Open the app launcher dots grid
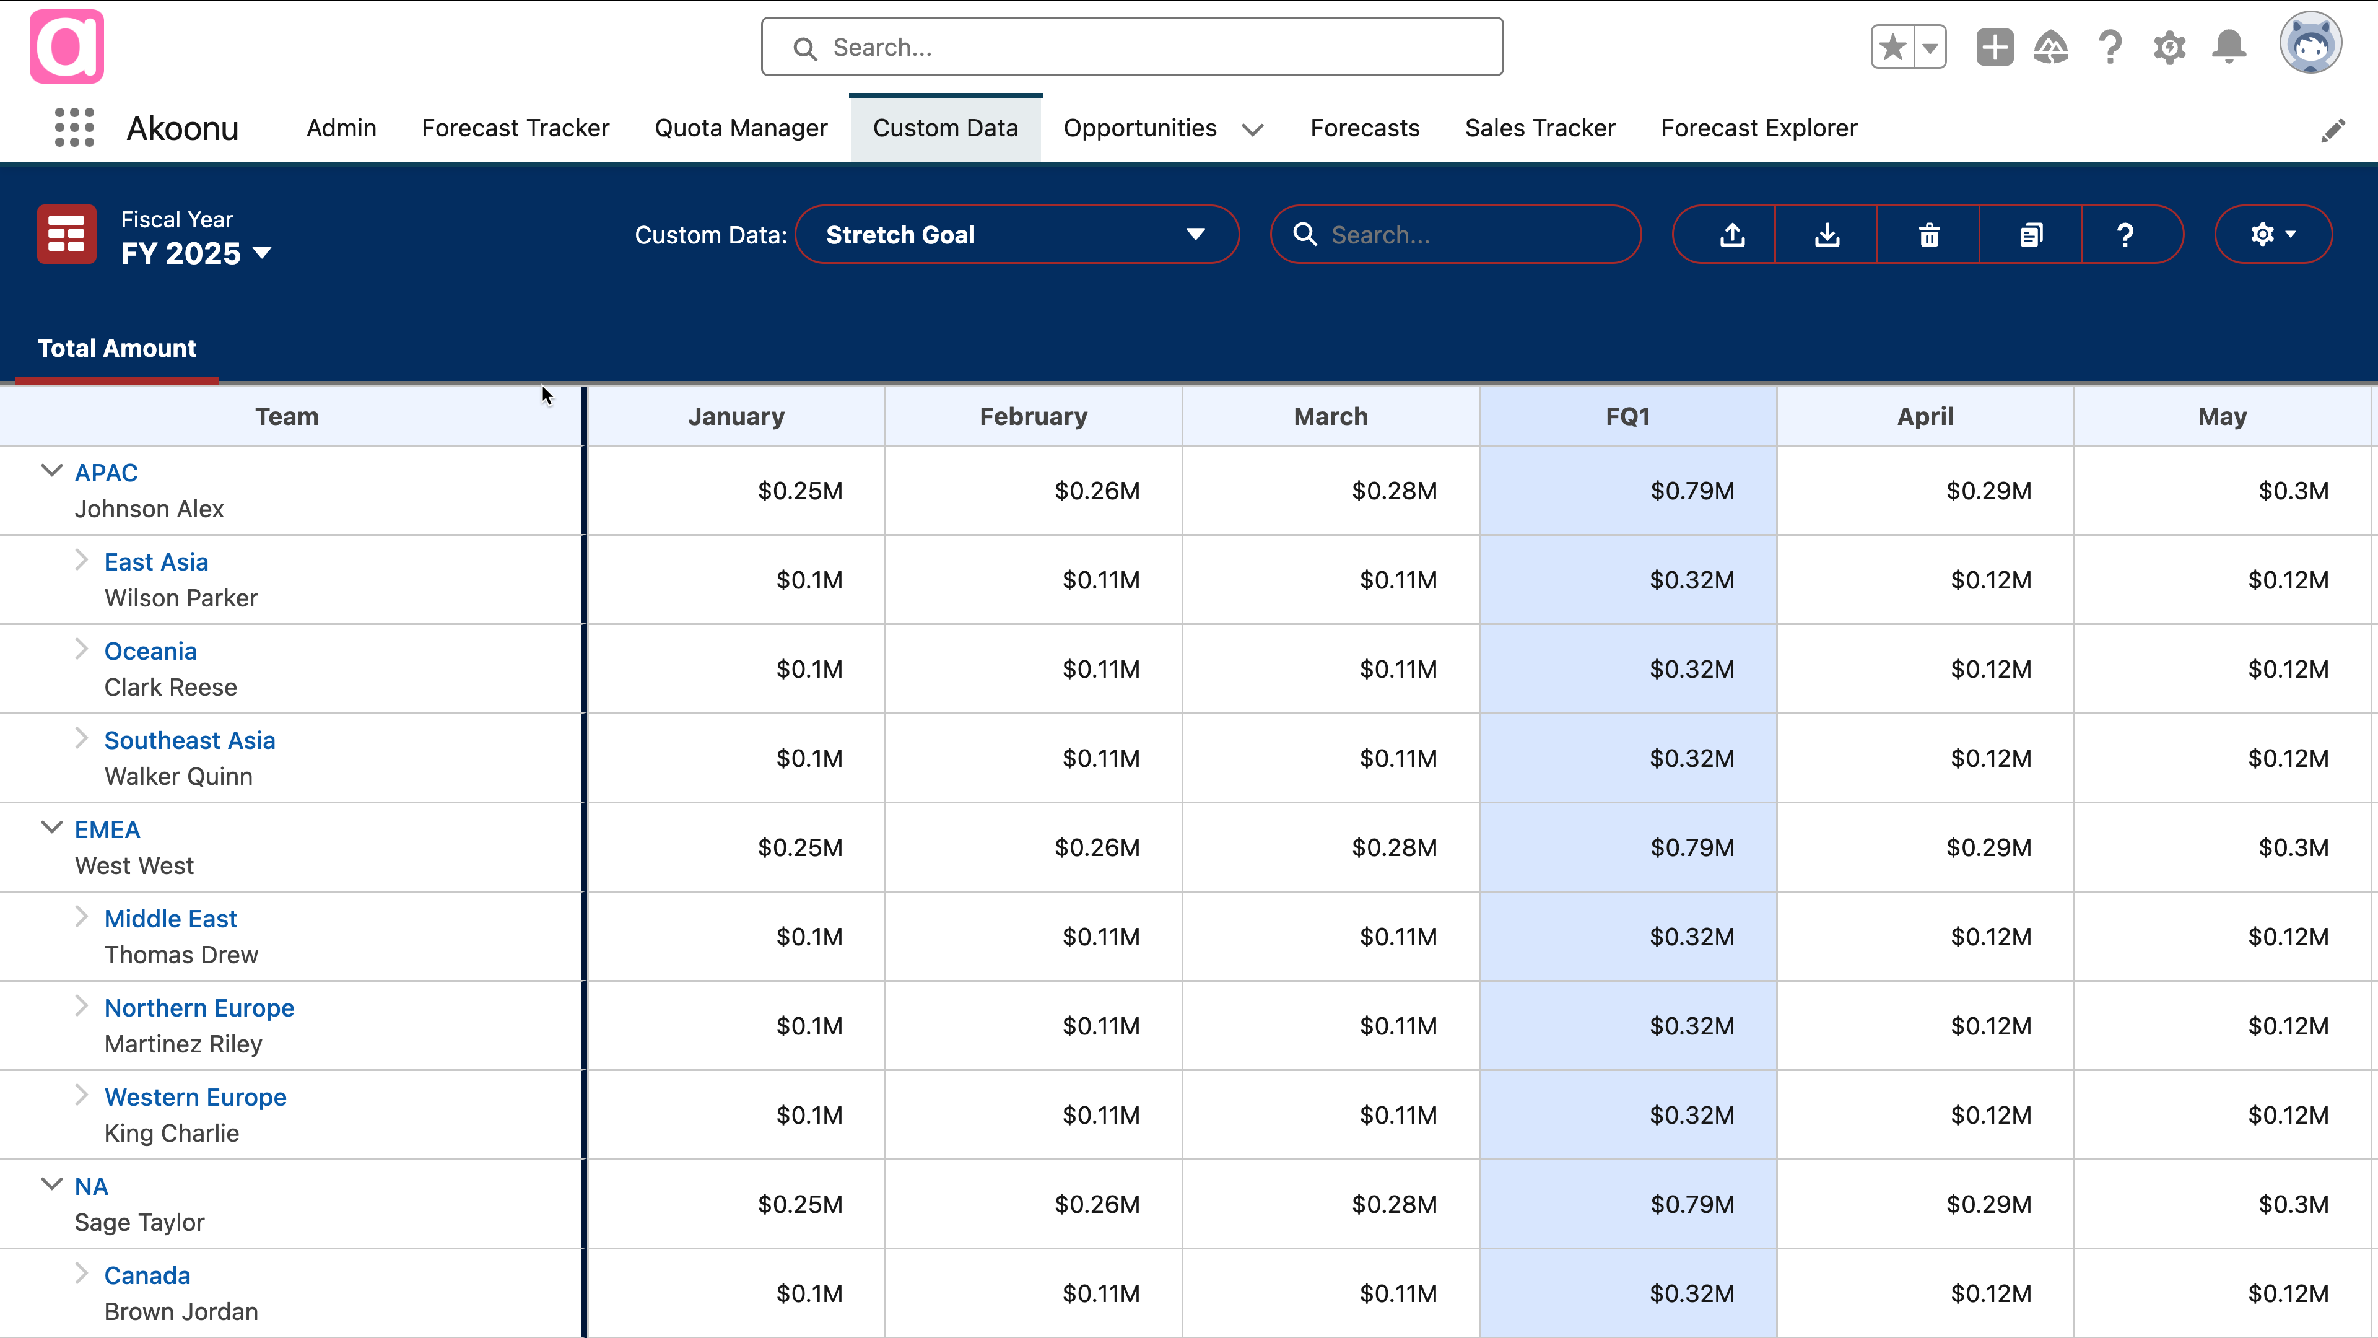2378x1338 pixels. (74, 128)
